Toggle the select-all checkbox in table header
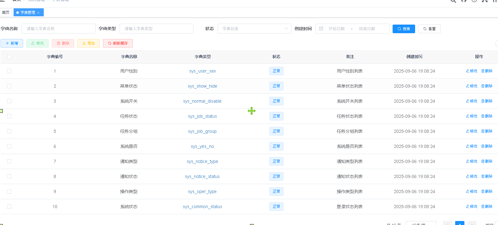 coord(9,57)
